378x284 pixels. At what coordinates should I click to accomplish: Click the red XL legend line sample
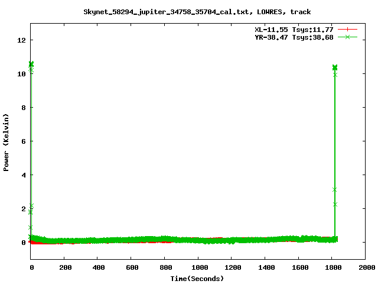coord(347,30)
